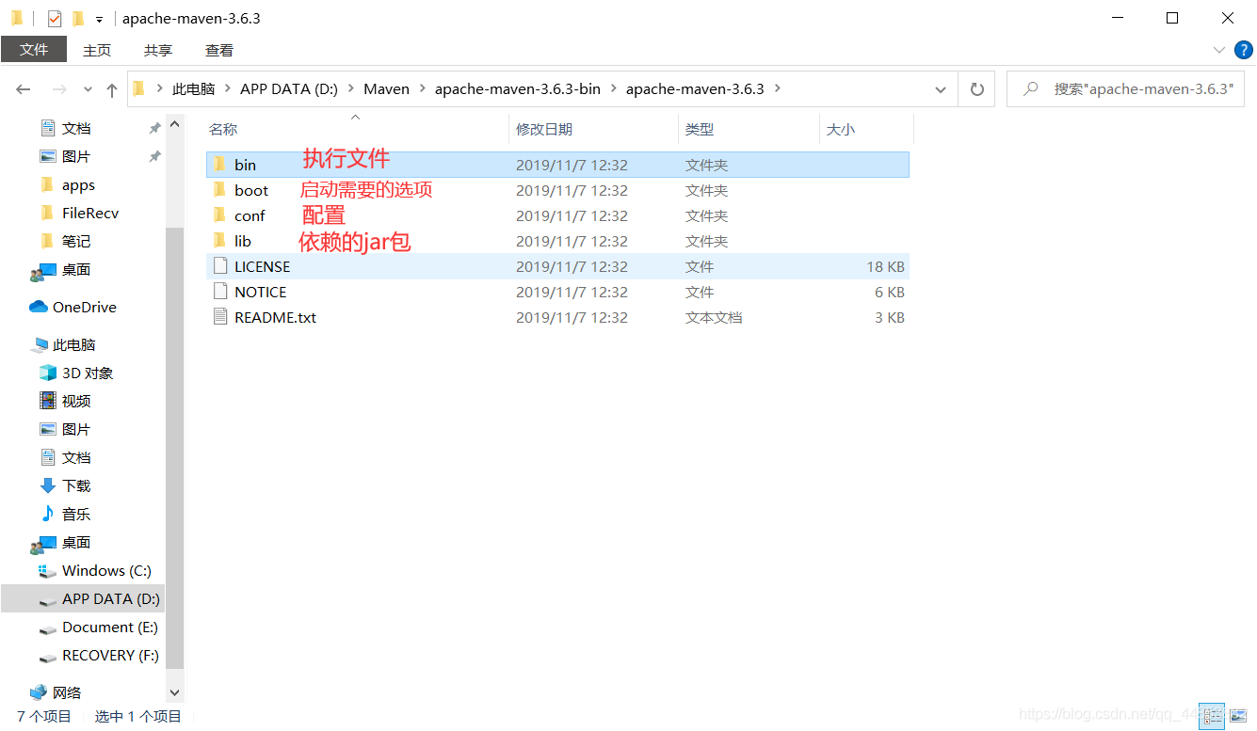Open the 笔记 folder in sidebar

[x=76, y=241]
